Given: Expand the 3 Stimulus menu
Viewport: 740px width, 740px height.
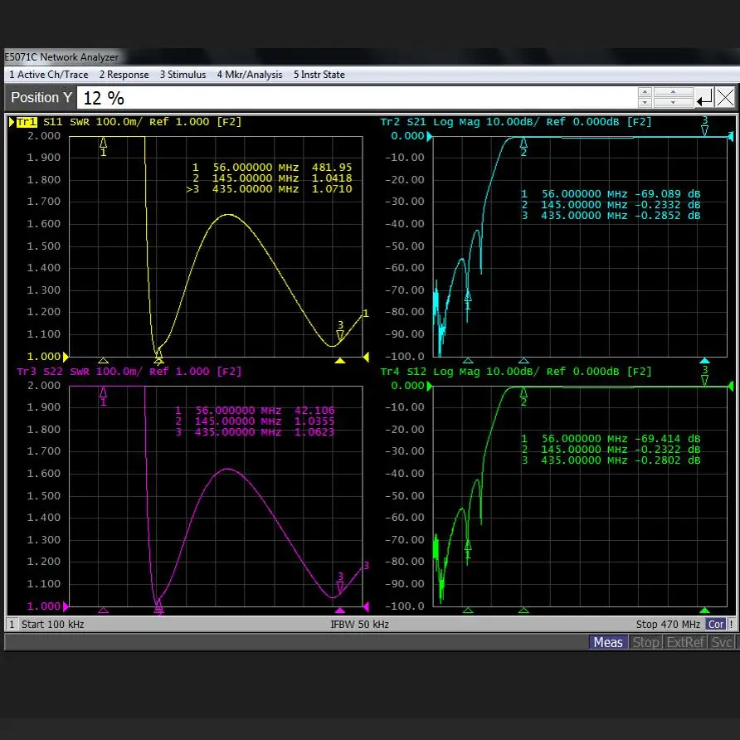Looking at the screenshot, I should 183,75.
